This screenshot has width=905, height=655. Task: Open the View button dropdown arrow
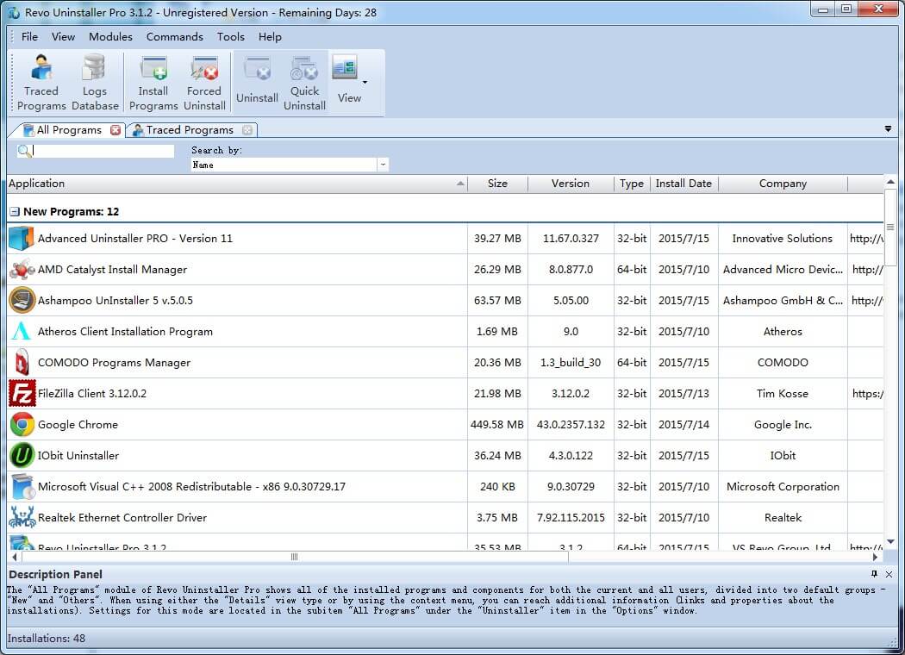(x=365, y=83)
